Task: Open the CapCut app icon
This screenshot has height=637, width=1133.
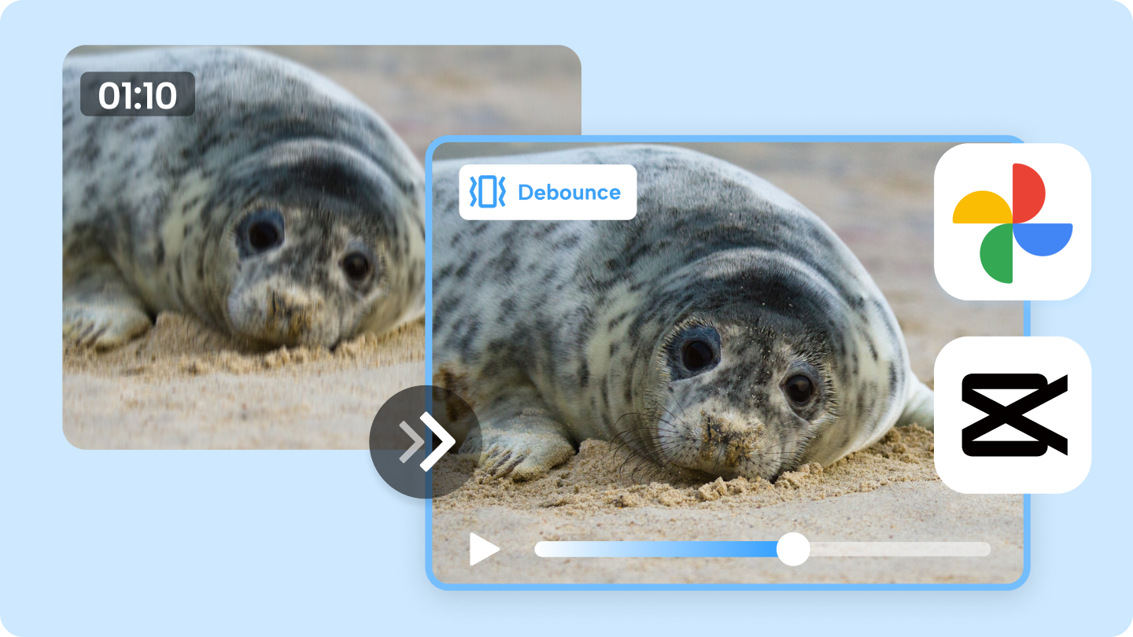Action: point(1013,414)
